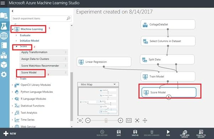Click the Score Model output port
This screenshot has width=214, height=139.
pos(169,97)
